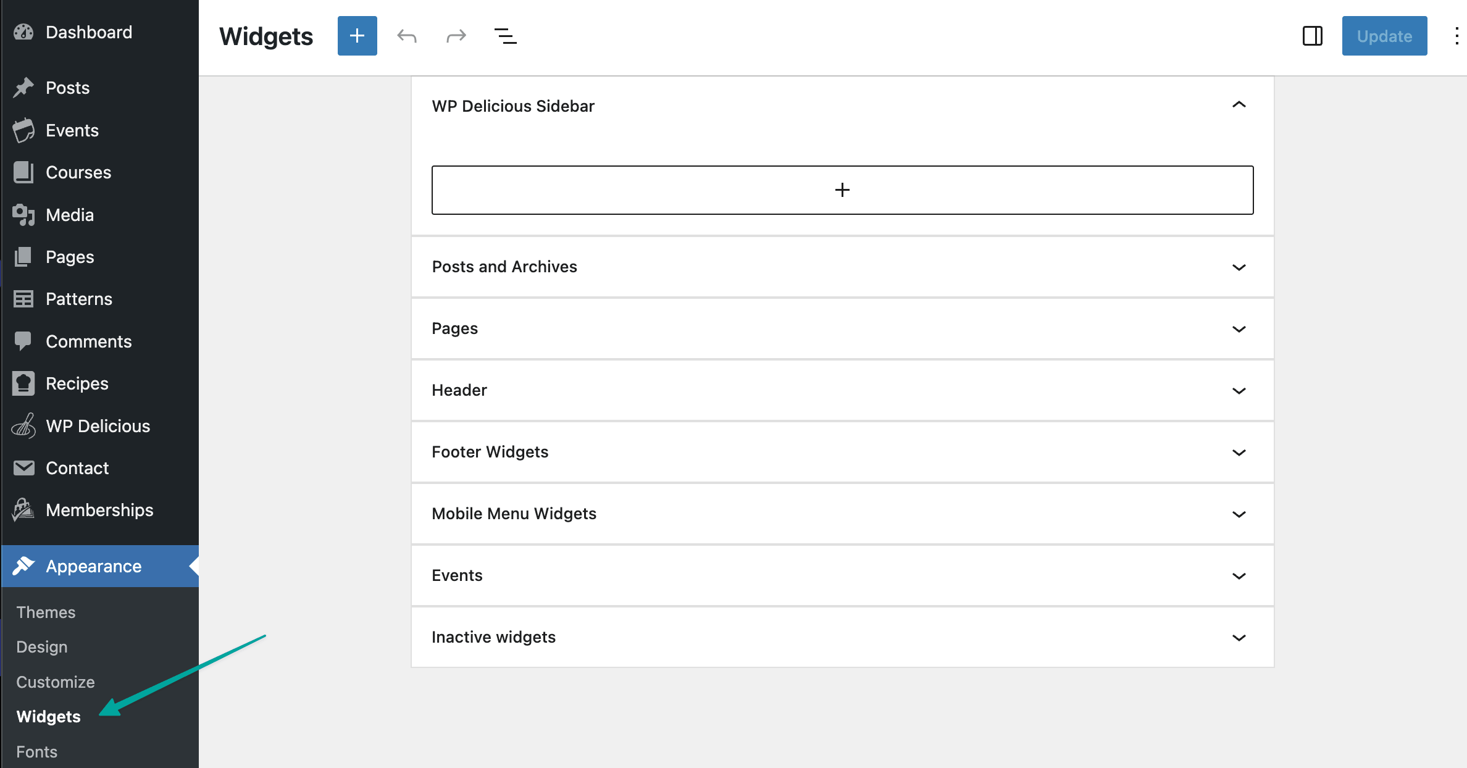Click the Media camera-music icon
1467x768 pixels.
(23, 215)
